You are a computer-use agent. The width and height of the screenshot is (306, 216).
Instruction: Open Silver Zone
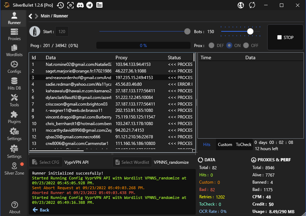[14, 169]
